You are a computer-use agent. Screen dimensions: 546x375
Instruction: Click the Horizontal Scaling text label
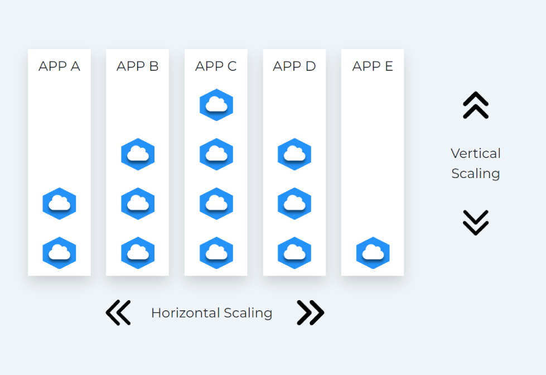click(x=211, y=313)
